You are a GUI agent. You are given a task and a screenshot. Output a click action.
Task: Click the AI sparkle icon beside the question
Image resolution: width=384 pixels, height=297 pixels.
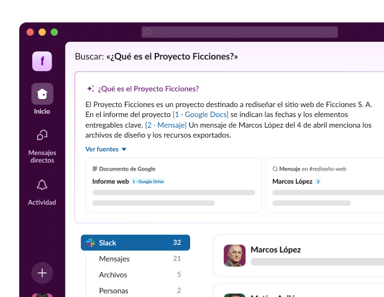click(90, 88)
